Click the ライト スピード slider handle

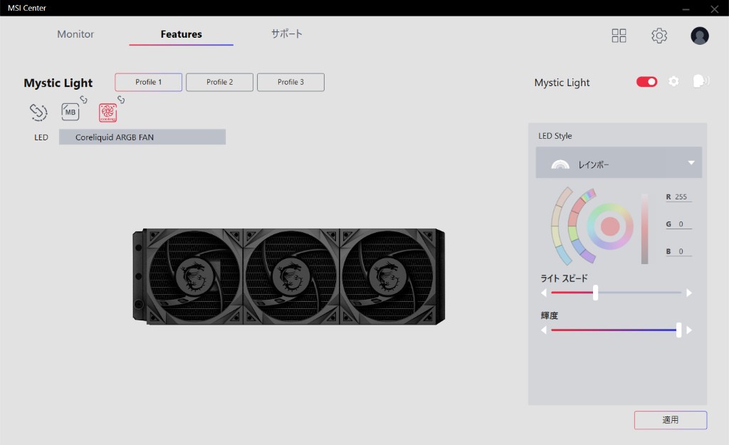595,293
